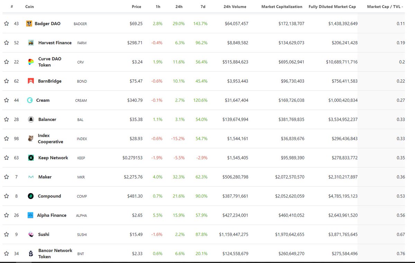Image resolution: width=415 pixels, height=263 pixels.
Task: Open the Maker coin link
Action: tap(45, 177)
